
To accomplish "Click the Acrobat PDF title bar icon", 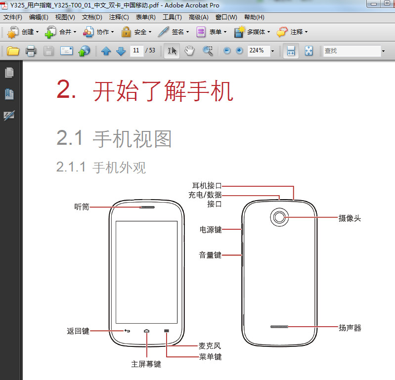I will pos(4,5).
